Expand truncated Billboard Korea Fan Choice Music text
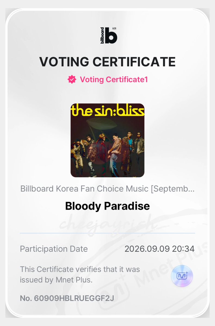This screenshot has height=326, width=215. [108, 189]
